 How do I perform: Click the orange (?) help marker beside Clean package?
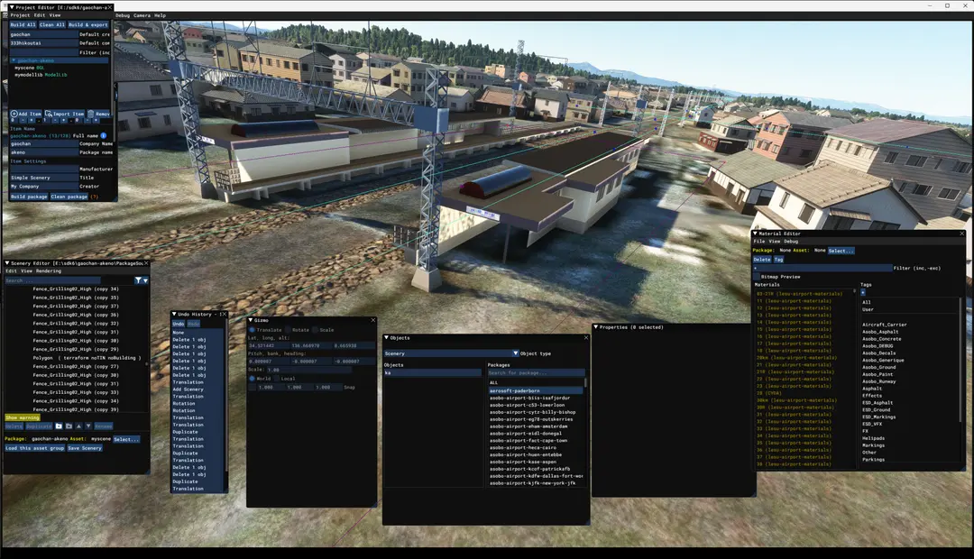(95, 197)
